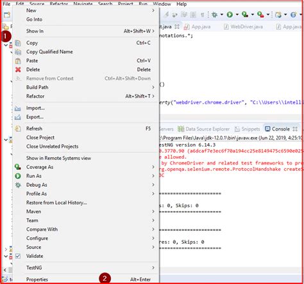Select Show in Remote Systems view

(86, 158)
